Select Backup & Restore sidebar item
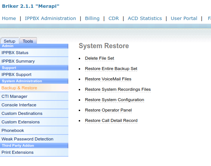211x166 pixels. coord(34,88)
